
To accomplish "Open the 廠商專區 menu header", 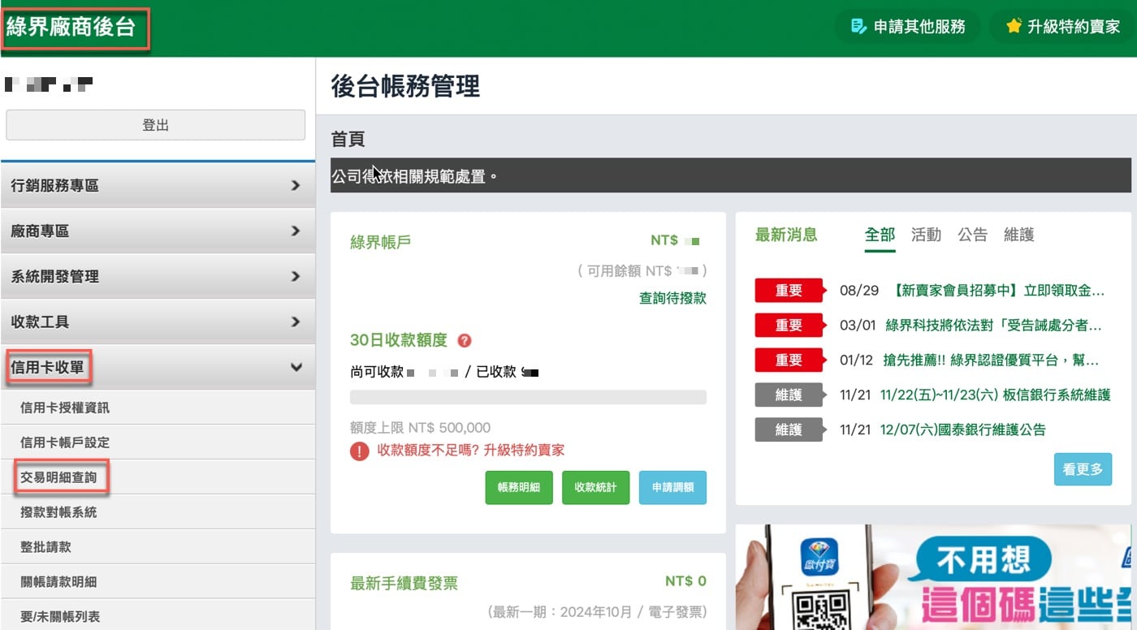I will coord(158,231).
